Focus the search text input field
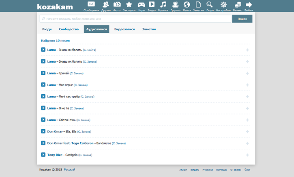The image size is (294, 177). [x=136, y=19]
